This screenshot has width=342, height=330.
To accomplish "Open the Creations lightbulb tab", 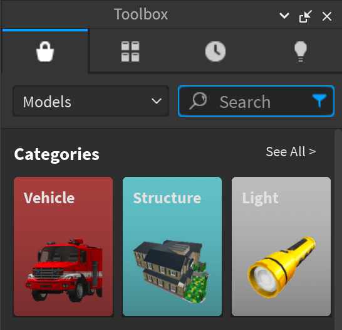I will click(x=300, y=51).
